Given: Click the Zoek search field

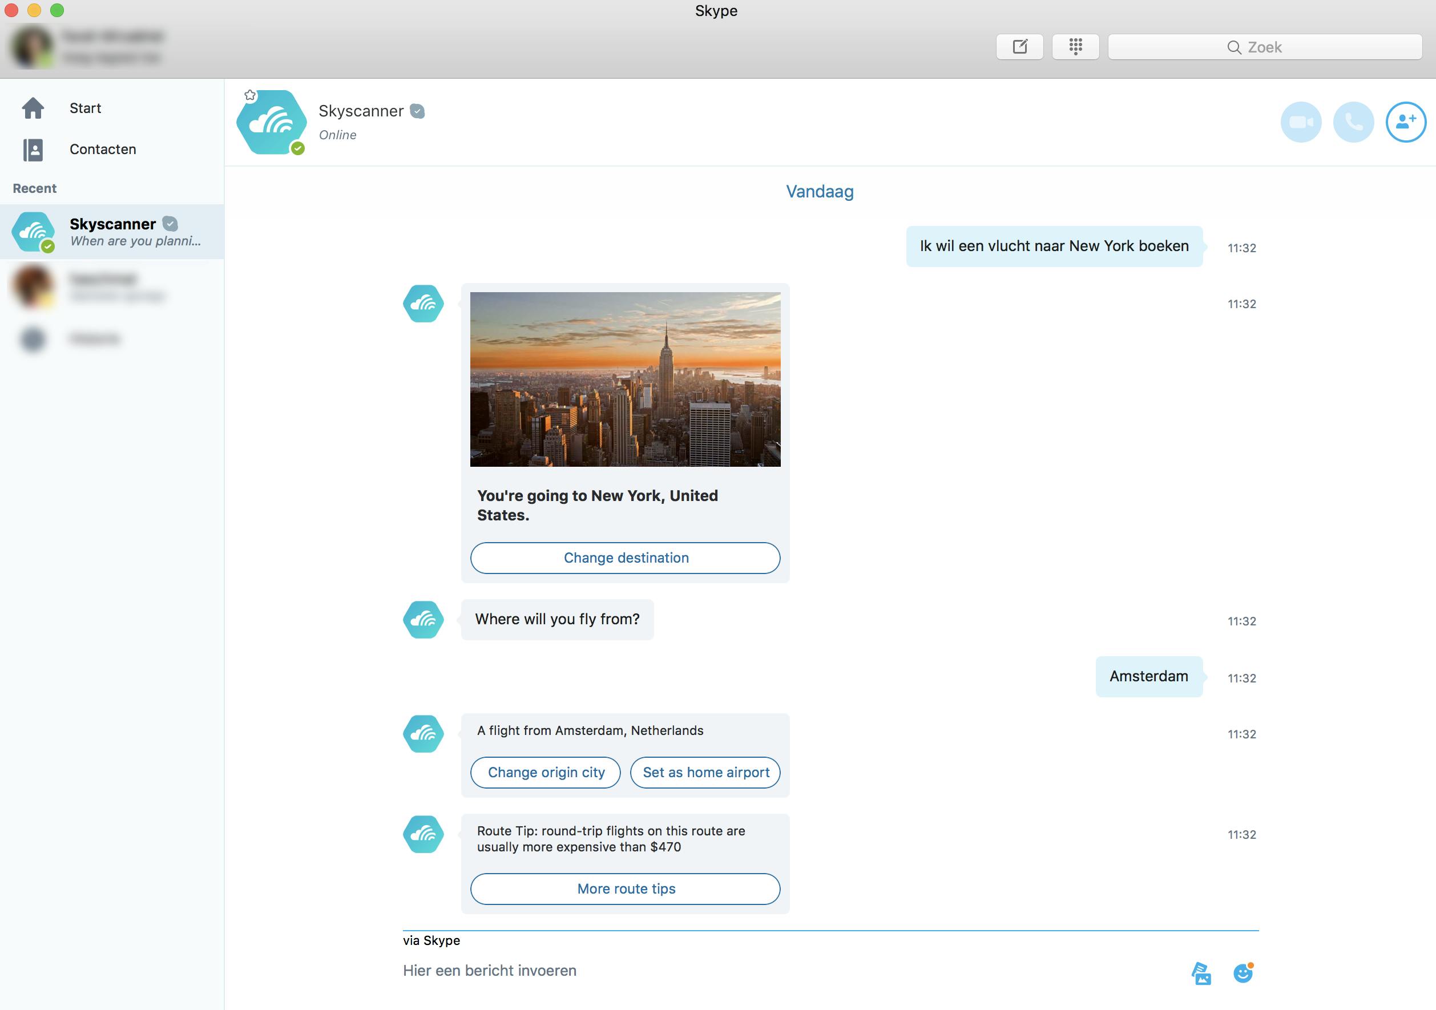Looking at the screenshot, I should [1265, 47].
